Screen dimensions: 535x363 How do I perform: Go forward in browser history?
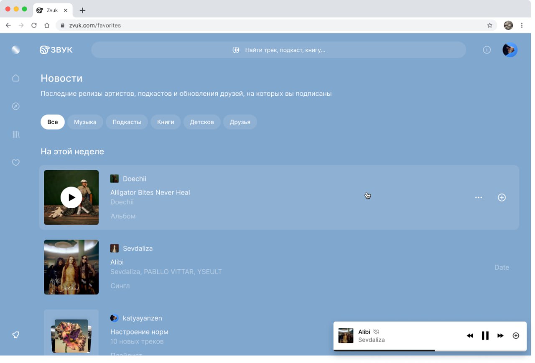pos(21,26)
